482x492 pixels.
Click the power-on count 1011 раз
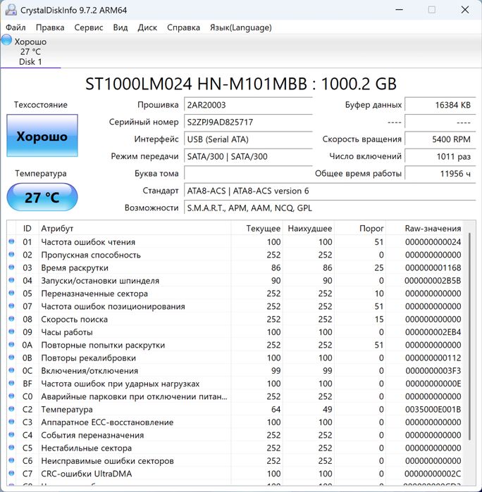tap(440, 156)
